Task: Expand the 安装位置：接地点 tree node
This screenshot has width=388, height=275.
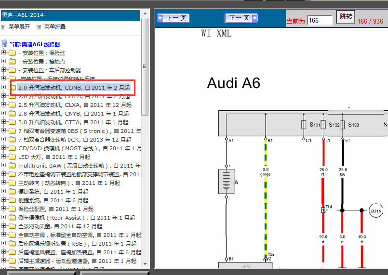Action: point(3,61)
